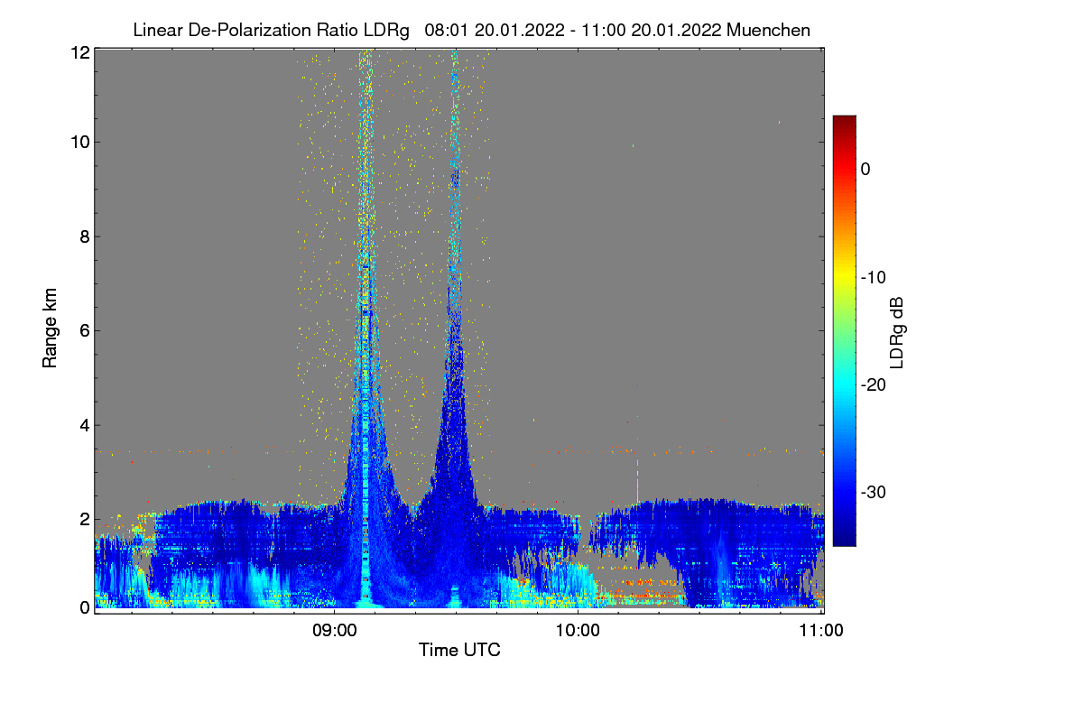Click 'Muenchen' in the title

768,30
